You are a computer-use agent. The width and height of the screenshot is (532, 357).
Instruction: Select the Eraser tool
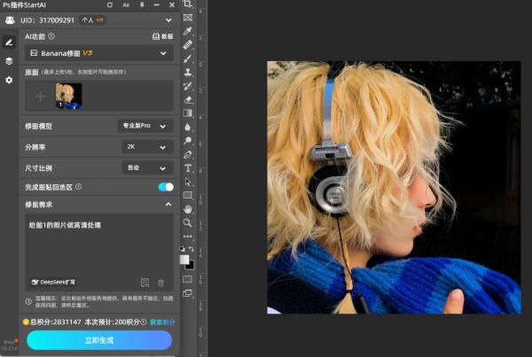pyautogui.click(x=188, y=99)
